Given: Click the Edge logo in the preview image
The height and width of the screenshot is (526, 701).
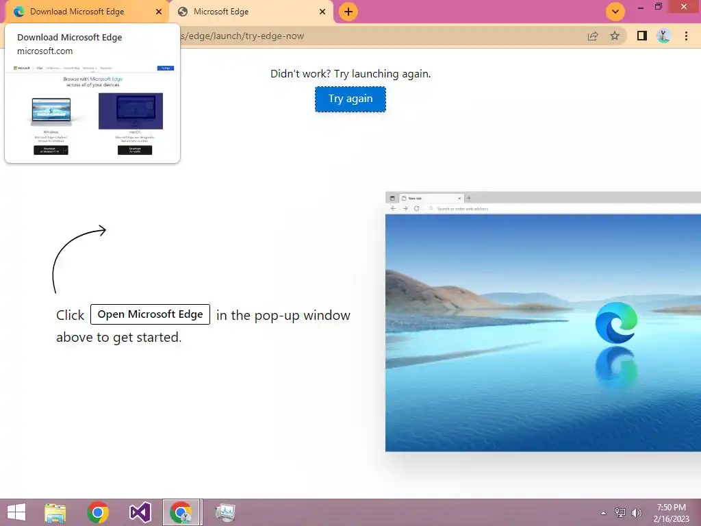Looking at the screenshot, I should click(616, 323).
